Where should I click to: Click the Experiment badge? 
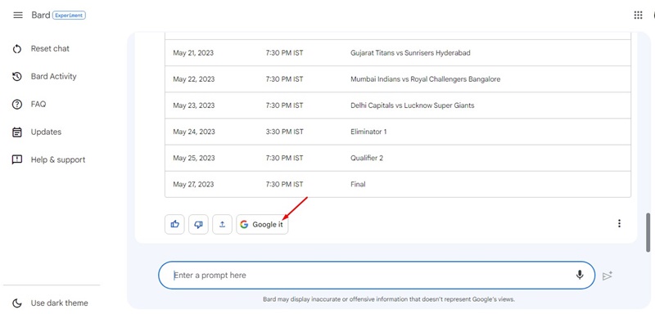pos(70,16)
